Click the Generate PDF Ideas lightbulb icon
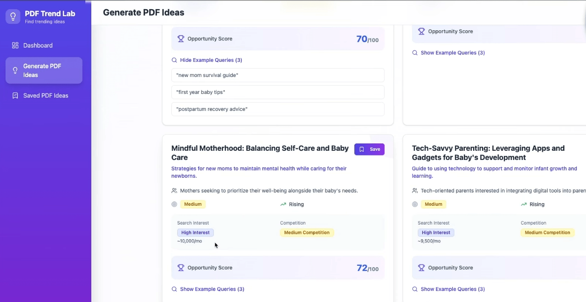586x302 pixels. pos(15,71)
